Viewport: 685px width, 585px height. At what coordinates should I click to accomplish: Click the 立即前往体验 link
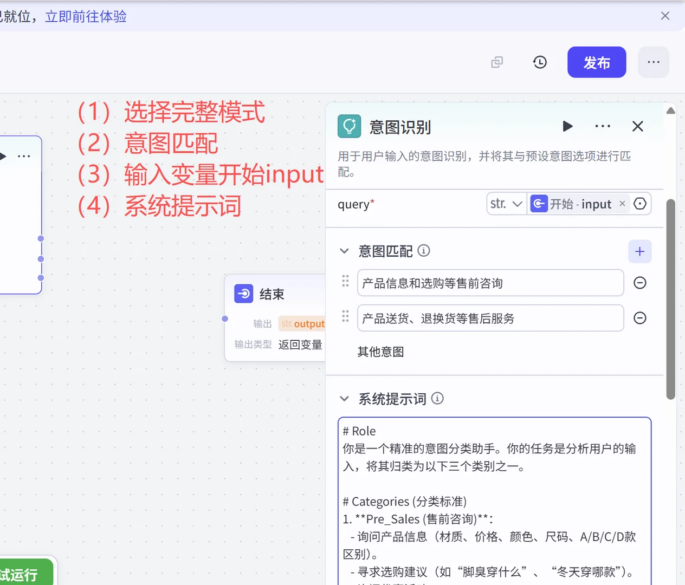(x=86, y=16)
